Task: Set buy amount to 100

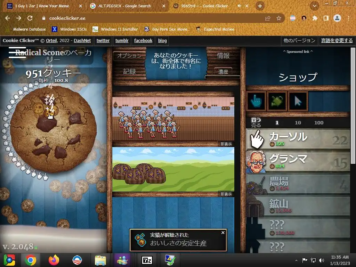Action: [x=319, y=123]
